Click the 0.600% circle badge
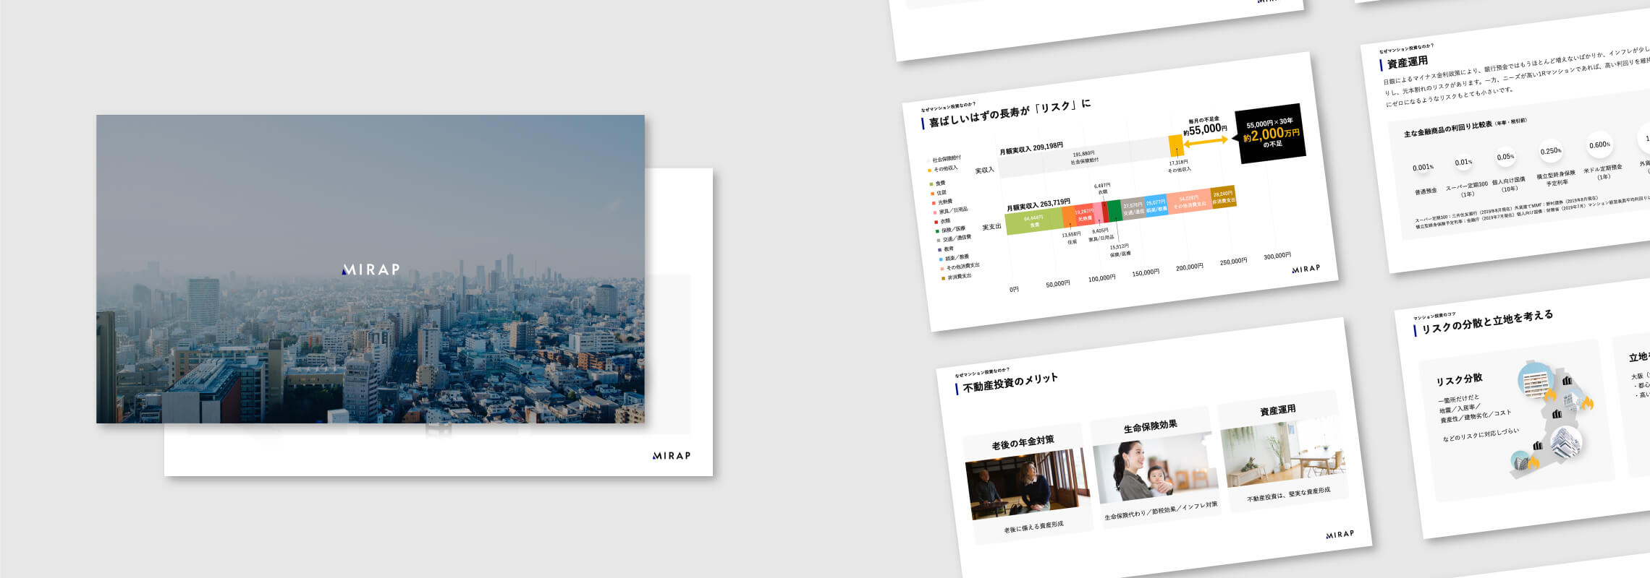 [x=1599, y=145]
